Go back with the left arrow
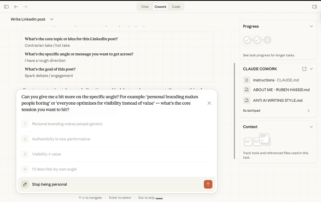This screenshot has width=321, height=202. click(16, 7)
